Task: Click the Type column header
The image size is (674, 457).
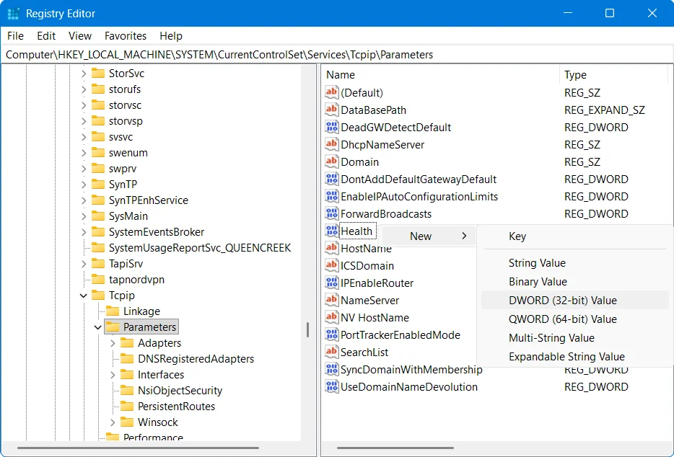Action: pos(613,75)
